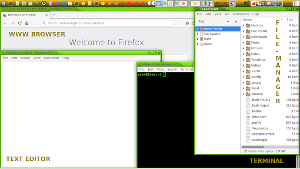This screenshot has width=300, height=169.
Task: Click the panel clock showing 08:01:02
Action: click(221, 3)
